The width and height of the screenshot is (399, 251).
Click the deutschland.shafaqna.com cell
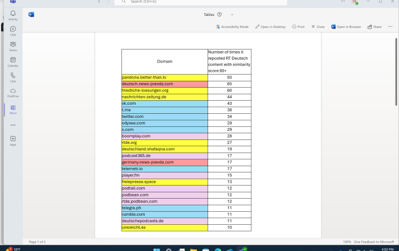tap(165, 149)
